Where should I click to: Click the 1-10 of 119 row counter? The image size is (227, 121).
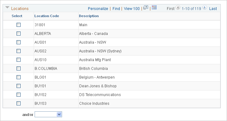pyautogui.click(x=191, y=9)
